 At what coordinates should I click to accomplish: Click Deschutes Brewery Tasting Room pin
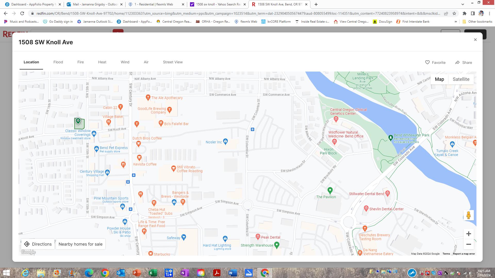pos(365,228)
